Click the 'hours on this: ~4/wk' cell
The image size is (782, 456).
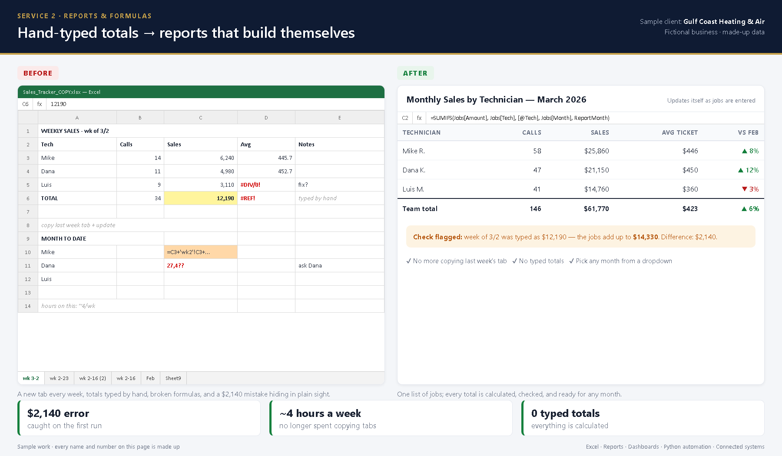tap(138, 306)
